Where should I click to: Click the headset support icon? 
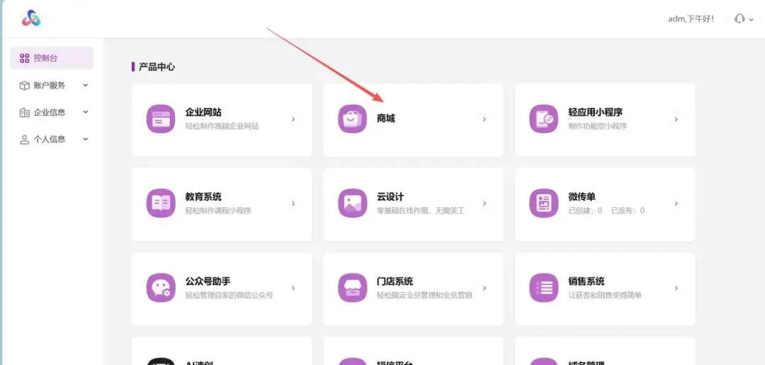click(x=739, y=19)
